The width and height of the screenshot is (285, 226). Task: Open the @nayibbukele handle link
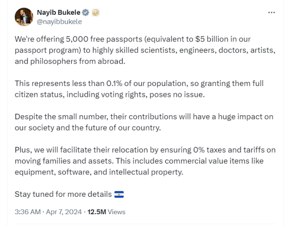(59, 22)
